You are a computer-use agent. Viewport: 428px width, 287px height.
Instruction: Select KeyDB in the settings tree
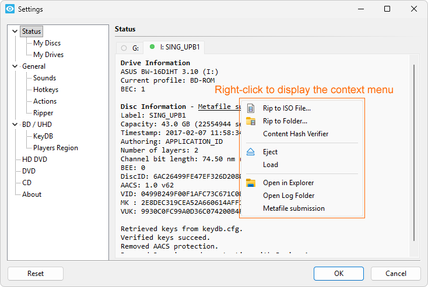[43, 136]
